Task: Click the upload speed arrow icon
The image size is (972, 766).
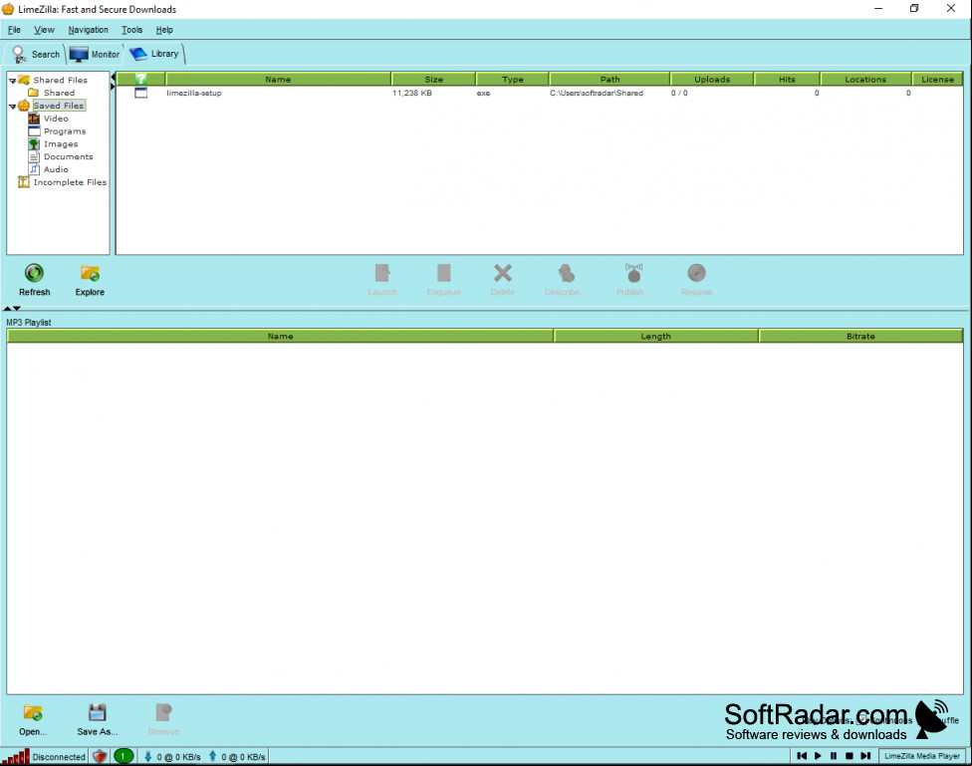Action: pos(213,757)
